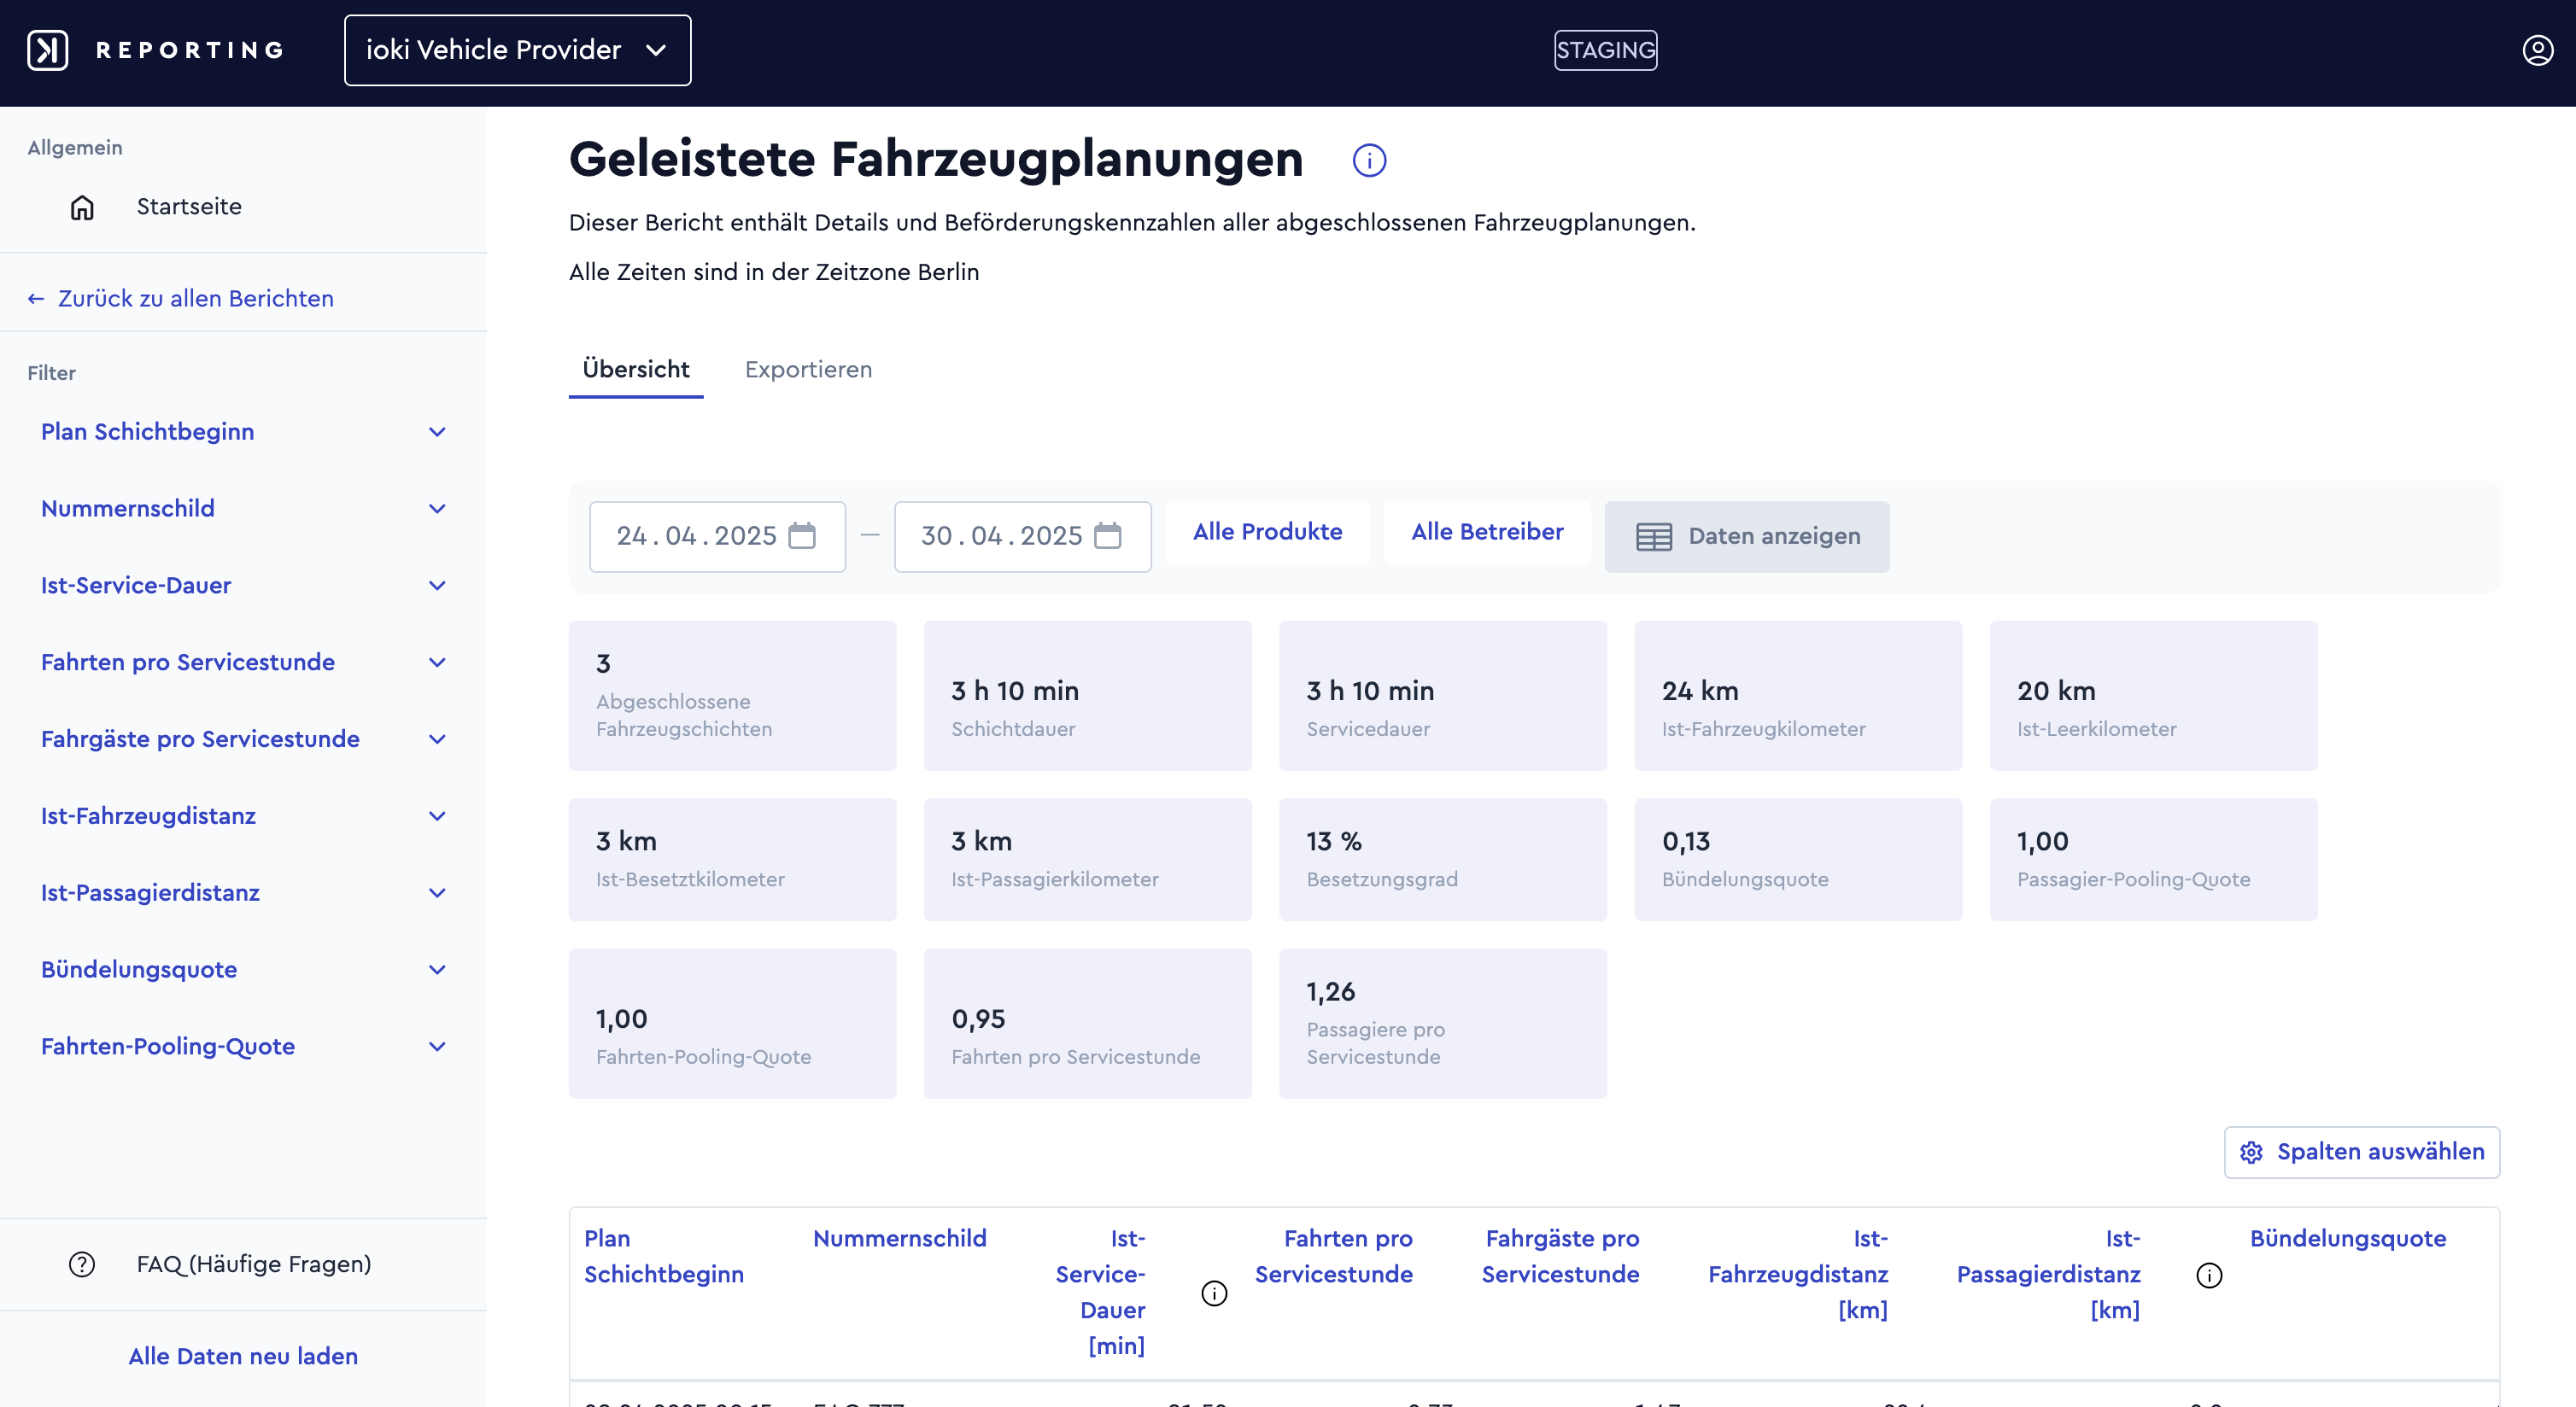Click the start date field 24.04.2025
2576x1407 pixels.
click(717, 537)
